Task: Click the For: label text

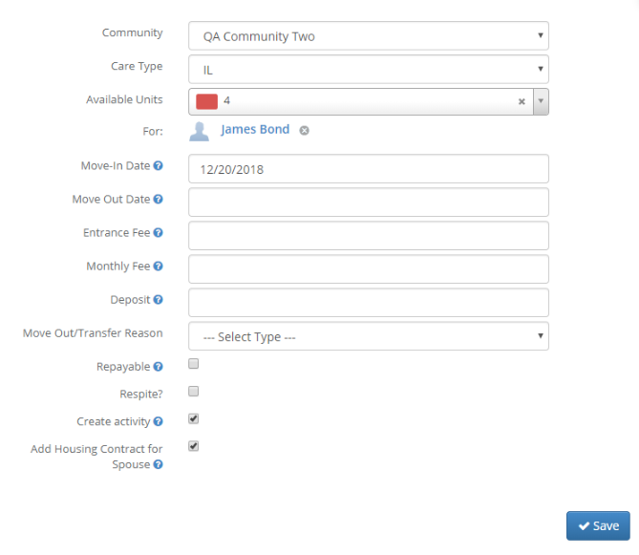Action: click(x=153, y=131)
